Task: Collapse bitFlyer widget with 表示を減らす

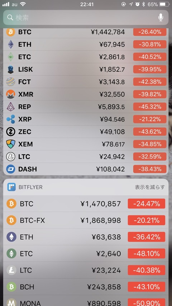Action: coord(150,187)
